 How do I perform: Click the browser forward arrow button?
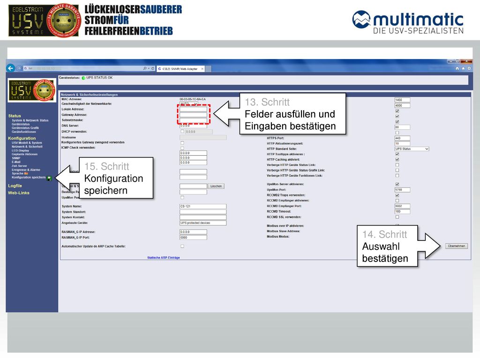click(19, 68)
